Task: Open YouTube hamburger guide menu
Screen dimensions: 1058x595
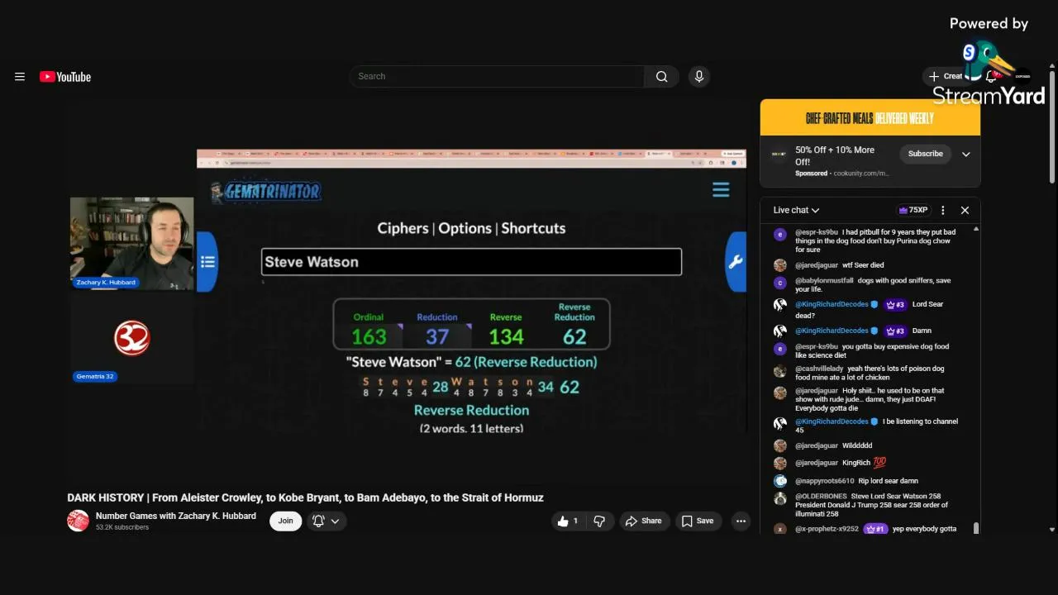Action: coord(20,77)
